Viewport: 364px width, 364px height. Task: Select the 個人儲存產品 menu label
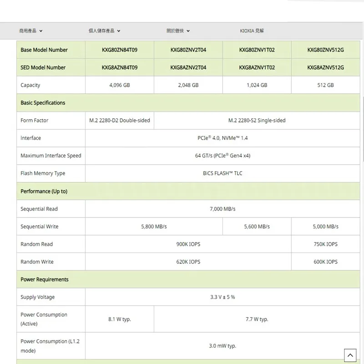coord(101,31)
